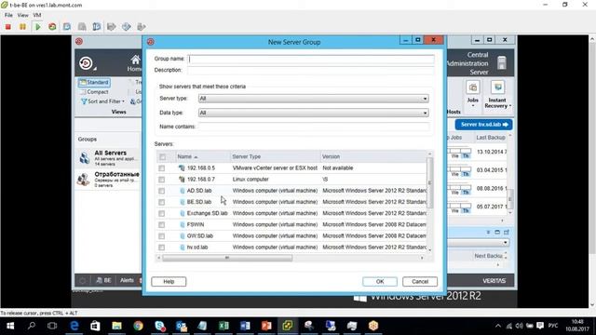This screenshot has width=596, height=335.
Task: Click the Revert to Snapshot toolbar icon
Action: click(x=82, y=27)
